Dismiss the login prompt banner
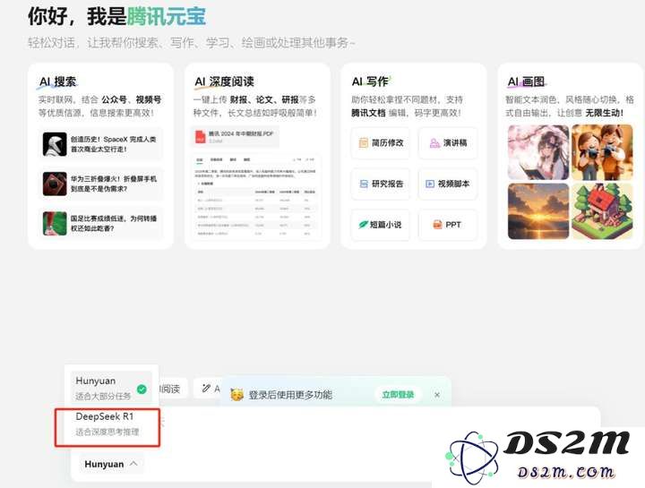 click(437, 395)
